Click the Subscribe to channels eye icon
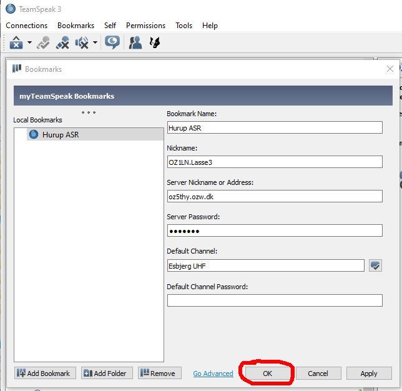402x391 pixels. [112, 42]
